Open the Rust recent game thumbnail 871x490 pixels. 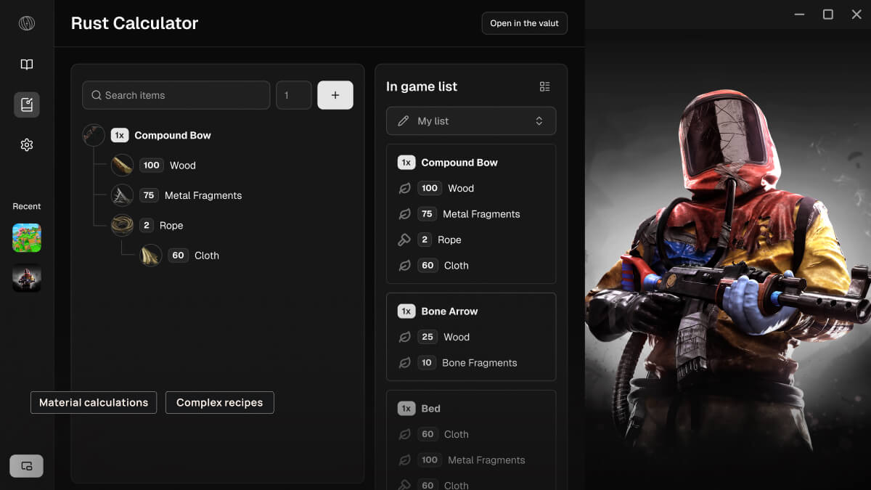(27, 278)
